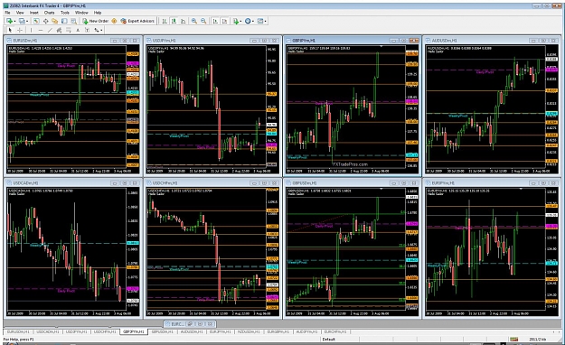Switch to the AUDJPYm,H1 bottom tab
The image size is (565, 345).
click(x=306, y=331)
